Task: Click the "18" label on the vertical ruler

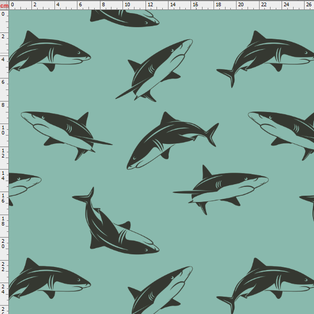Action: [3, 221]
